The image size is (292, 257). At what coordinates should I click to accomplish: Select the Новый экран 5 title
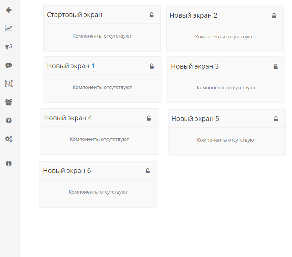(195, 119)
